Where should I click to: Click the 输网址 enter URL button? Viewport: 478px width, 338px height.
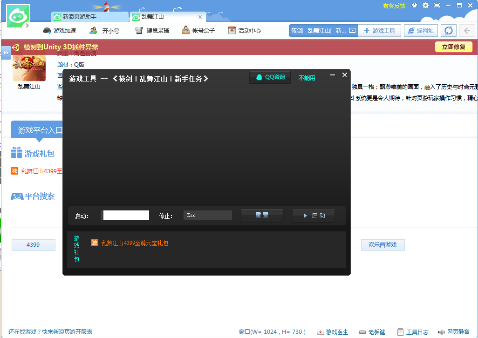[x=421, y=30]
